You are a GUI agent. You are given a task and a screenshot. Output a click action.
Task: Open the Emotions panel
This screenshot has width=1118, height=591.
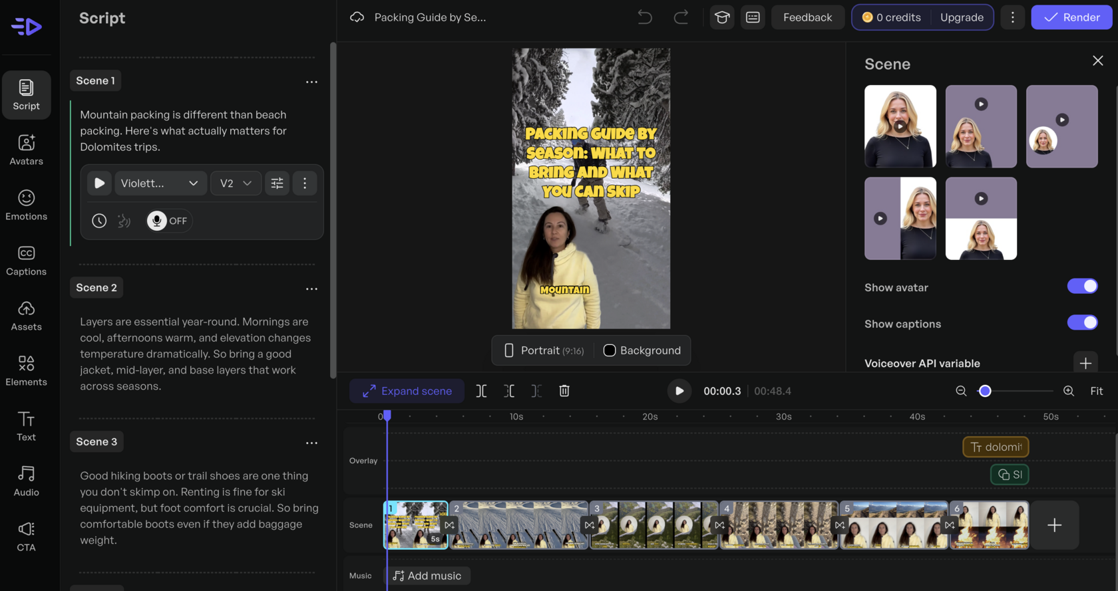[x=26, y=205]
